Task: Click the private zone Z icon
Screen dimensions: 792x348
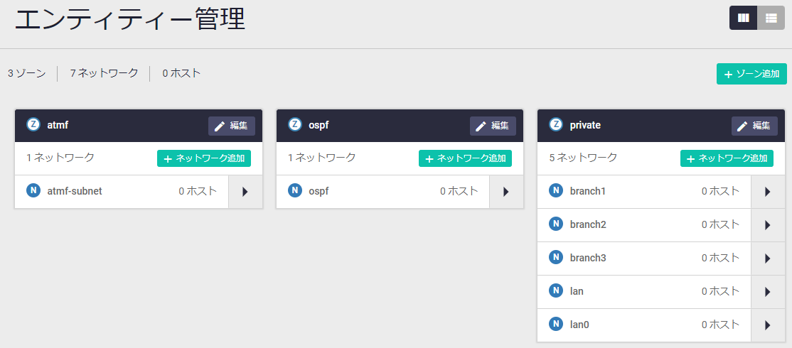Action: [556, 125]
